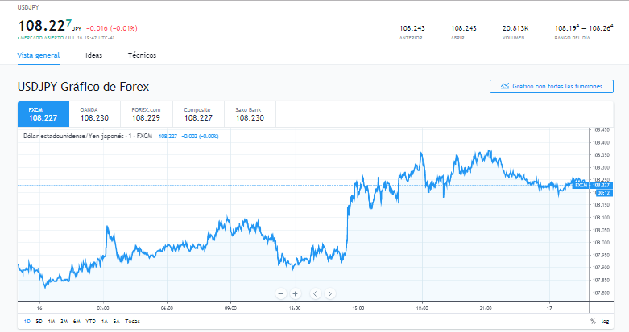Click the USDJPY Gráfico de Forex heading

click(83, 87)
